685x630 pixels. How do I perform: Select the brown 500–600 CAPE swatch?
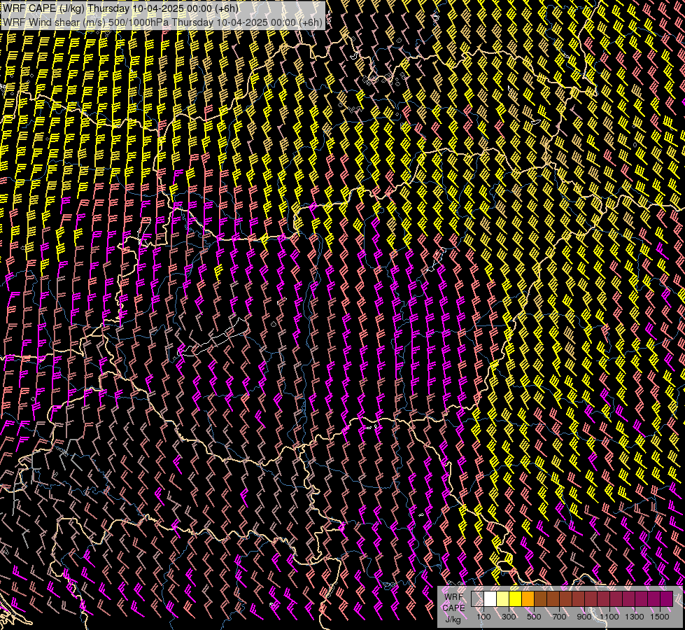click(541, 598)
